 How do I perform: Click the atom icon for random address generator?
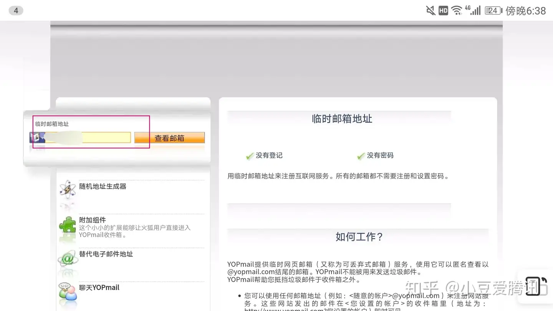[68, 189]
